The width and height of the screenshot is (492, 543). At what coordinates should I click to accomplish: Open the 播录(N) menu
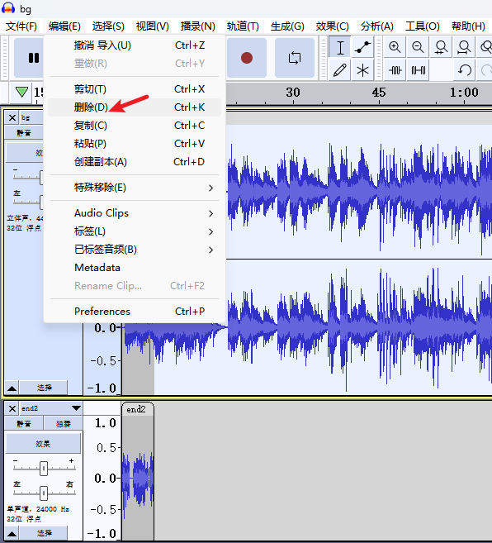198,26
